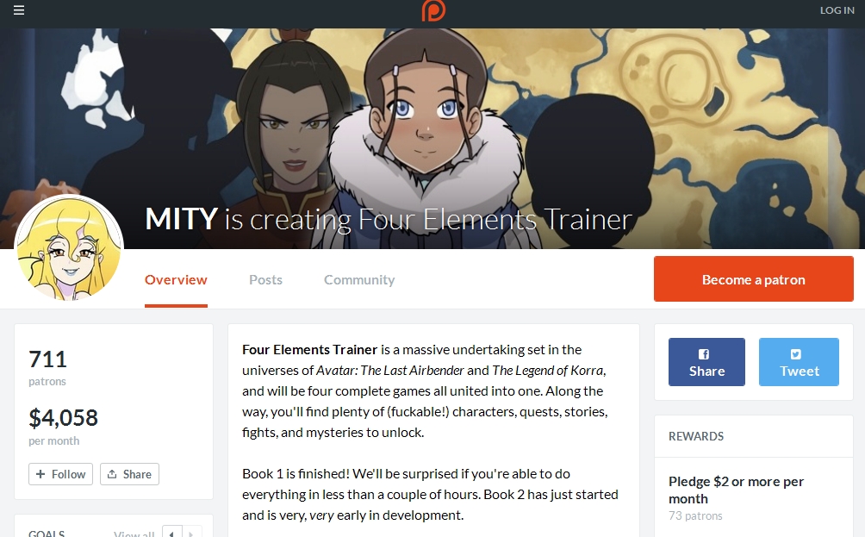Open the Community tab
This screenshot has height=537, width=865.
[x=359, y=280]
